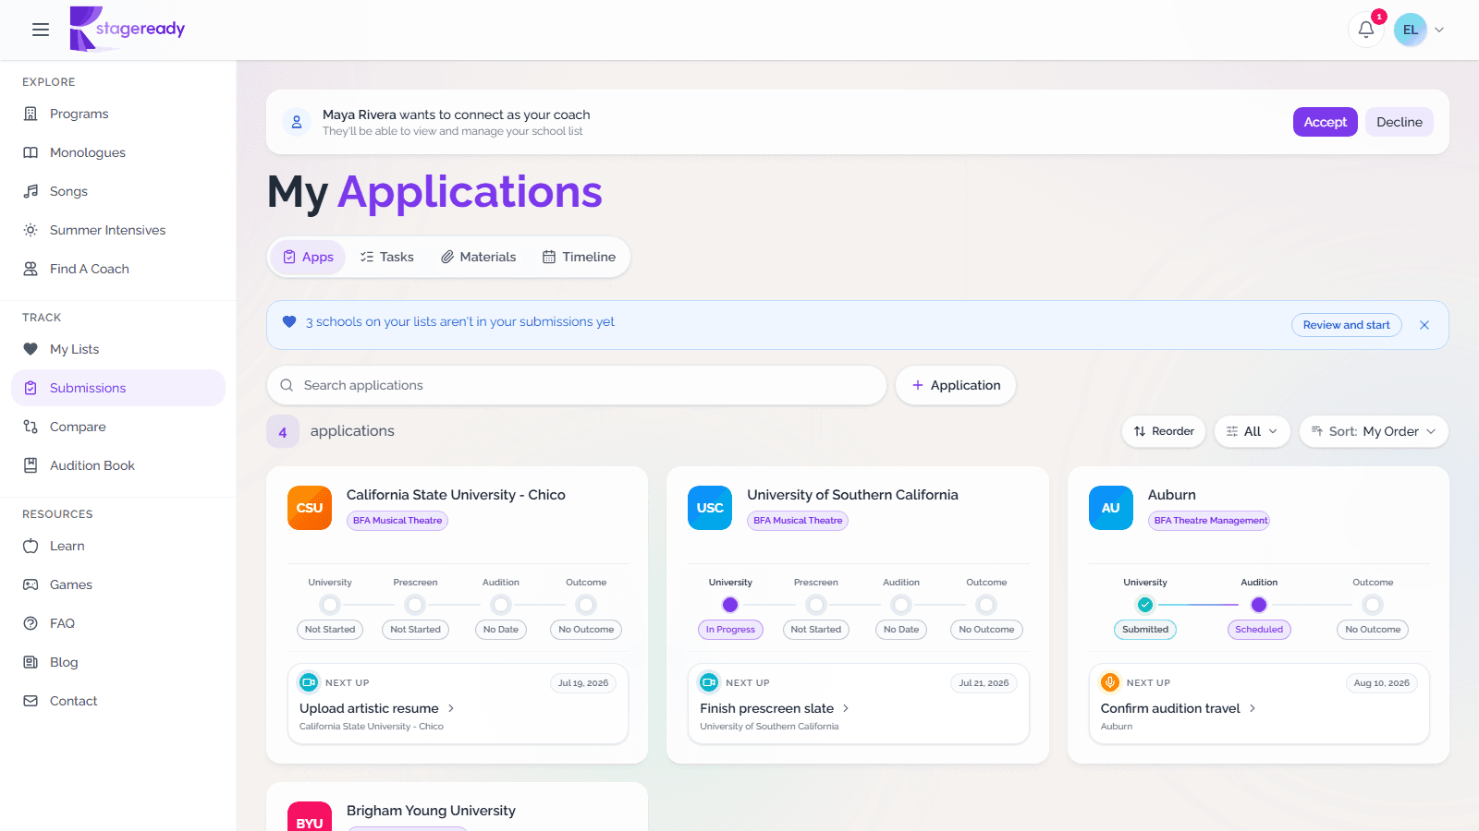
Task: Click Auburn's Next Up microphone icon
Action: pos(1110,682)
